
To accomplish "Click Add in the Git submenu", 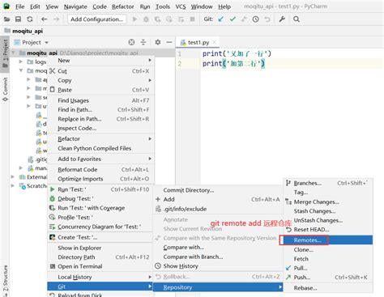I will coord(218,199).
